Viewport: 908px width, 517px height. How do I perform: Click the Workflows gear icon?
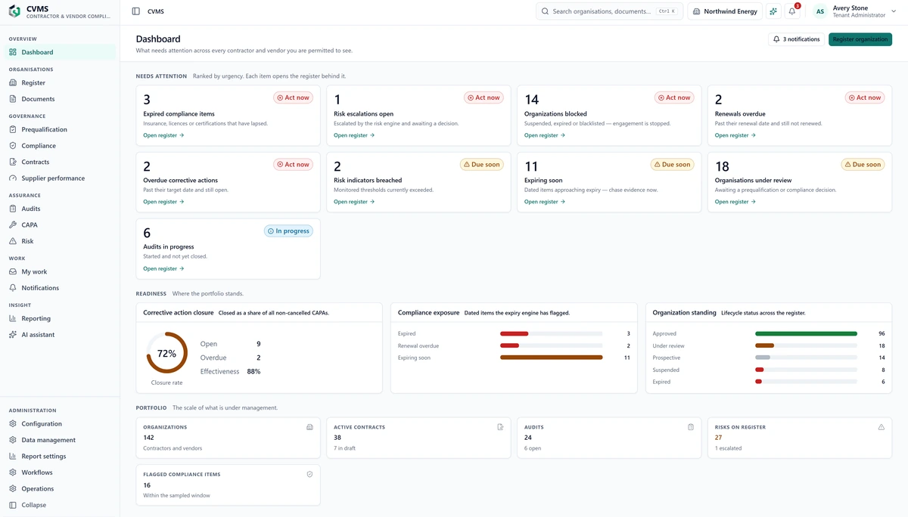point(13,472)
